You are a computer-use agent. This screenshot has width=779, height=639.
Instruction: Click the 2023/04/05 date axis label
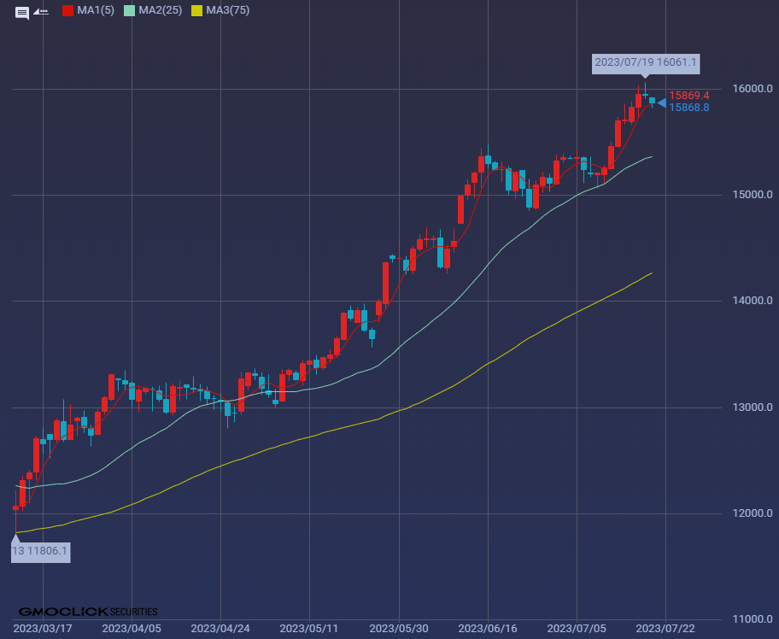point(132,629)
